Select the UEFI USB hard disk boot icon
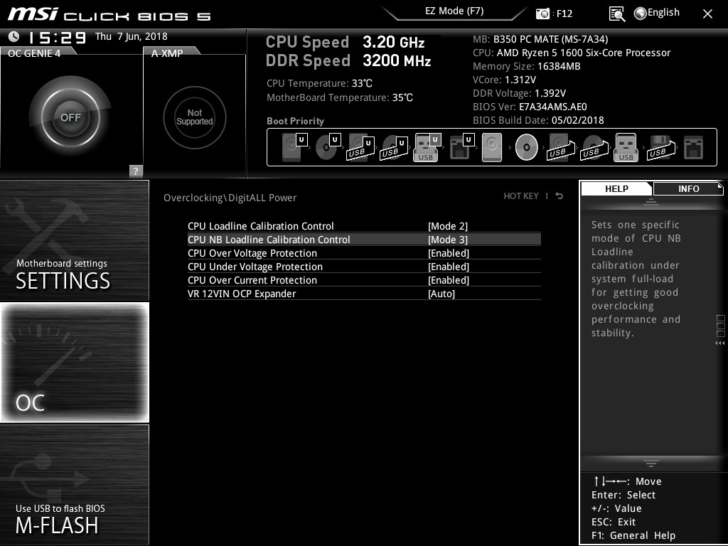Viewport: 728px width, 546px height. [x=360, y=148]
